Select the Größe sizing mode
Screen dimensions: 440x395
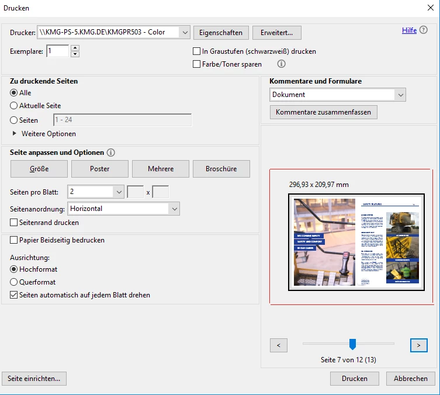[39, 169]
